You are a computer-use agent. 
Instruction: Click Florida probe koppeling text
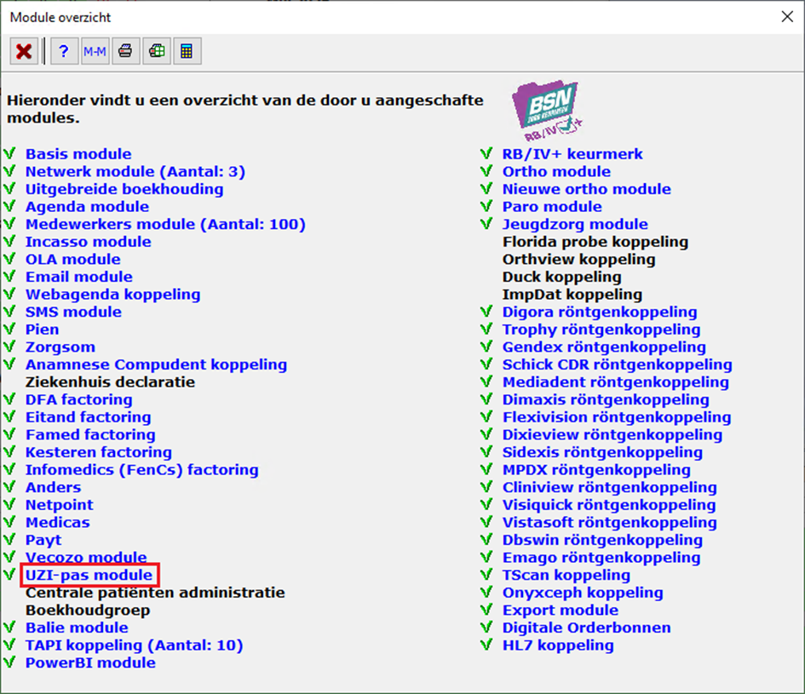pyautogui.click(x=595, y=242)
